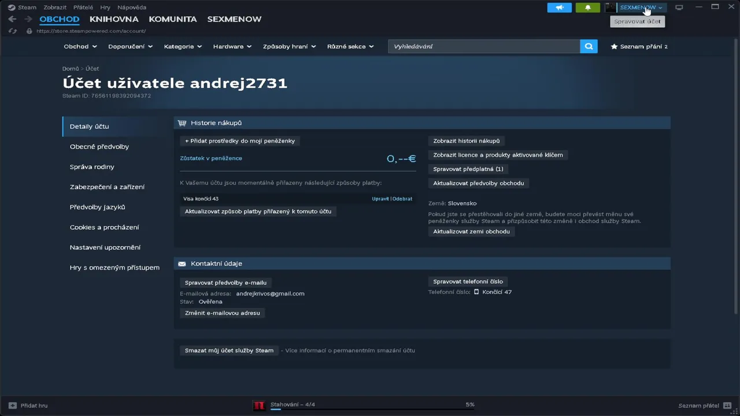Viewport: 740px width, 416px height.
Task: Click Spravovat telefonní číslo button
Action: click(468, 282)
